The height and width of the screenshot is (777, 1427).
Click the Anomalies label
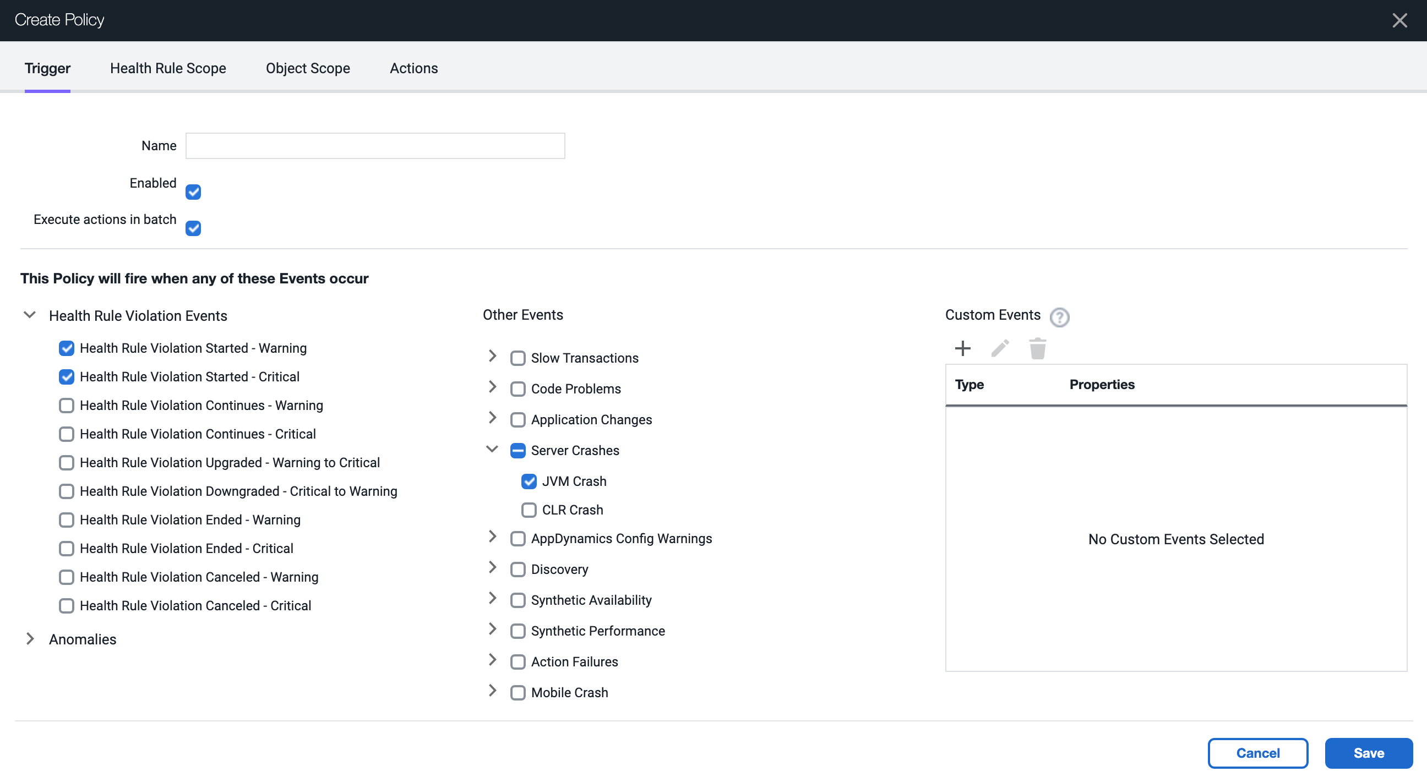83,639
